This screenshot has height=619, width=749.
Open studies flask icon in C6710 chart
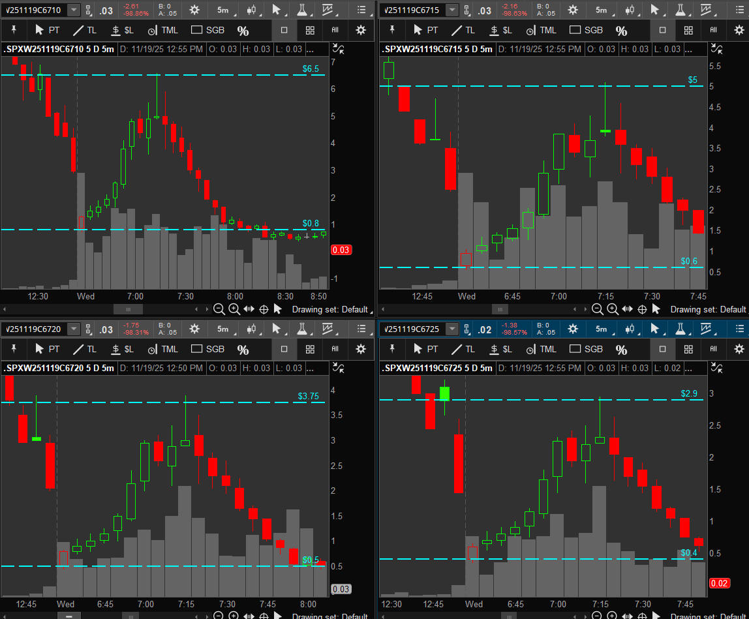pyautogui.click(x=303, y=10)
